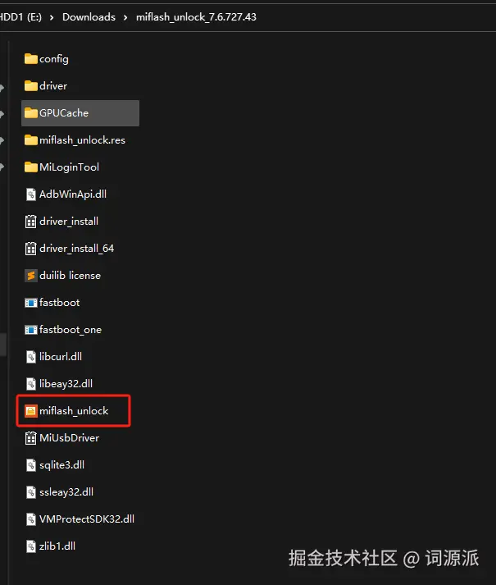Select the GPUCache folder icon
This screenshot has width=496, height=585.
(x=31, y=112)
